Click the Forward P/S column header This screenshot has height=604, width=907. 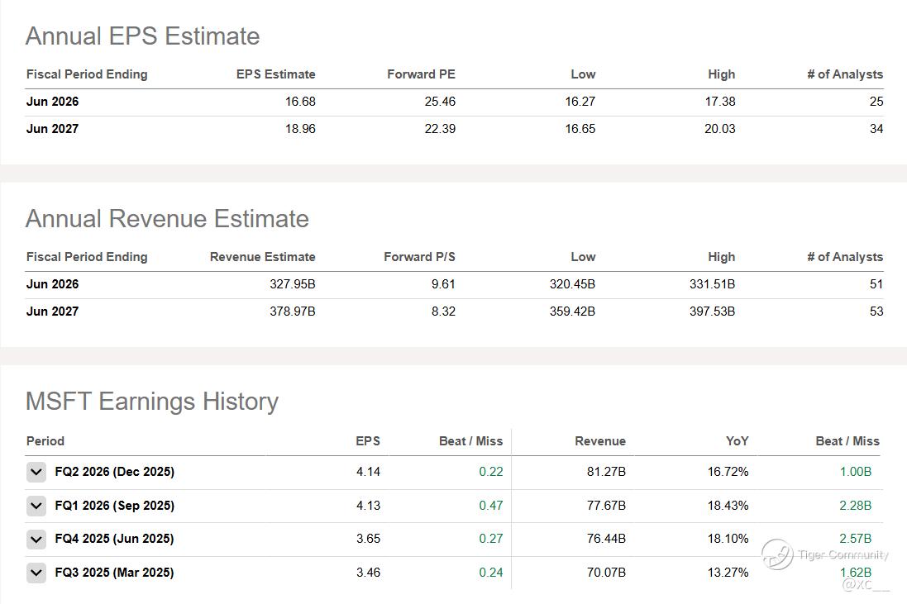click(419, 257)
